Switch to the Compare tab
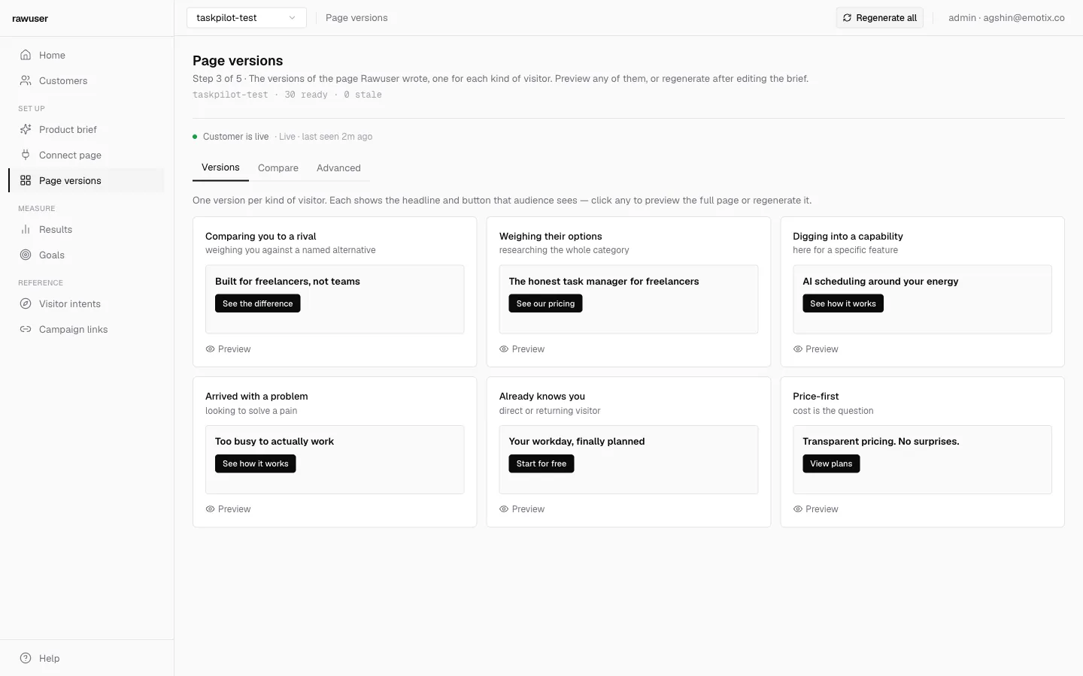Image resolution: width=1083 pixels, height=676 pixels. tap(278, 168)
